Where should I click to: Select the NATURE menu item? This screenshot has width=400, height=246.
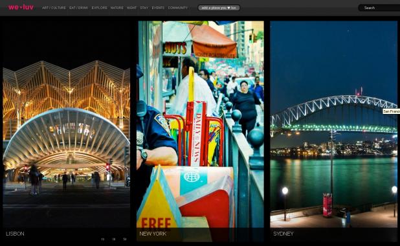tap(117, 8)
